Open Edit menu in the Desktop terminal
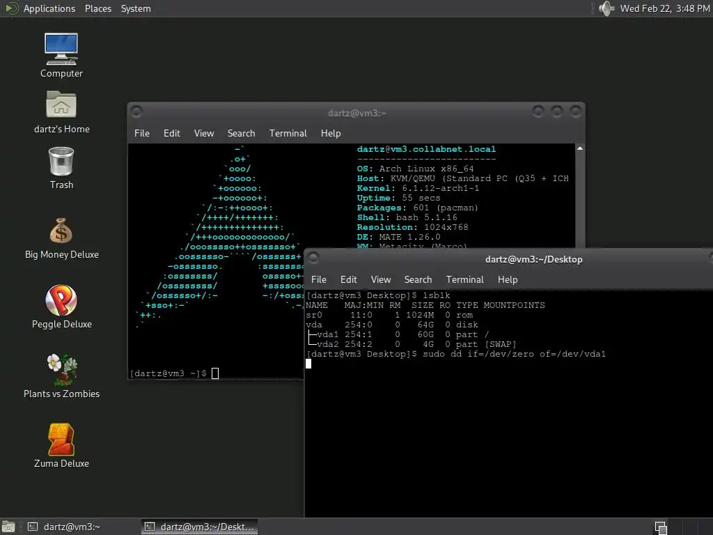 pos(348,280)
